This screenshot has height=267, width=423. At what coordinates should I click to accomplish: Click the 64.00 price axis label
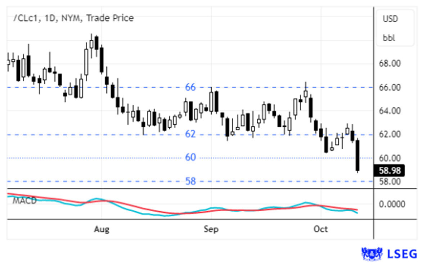(x=390, y=111)
